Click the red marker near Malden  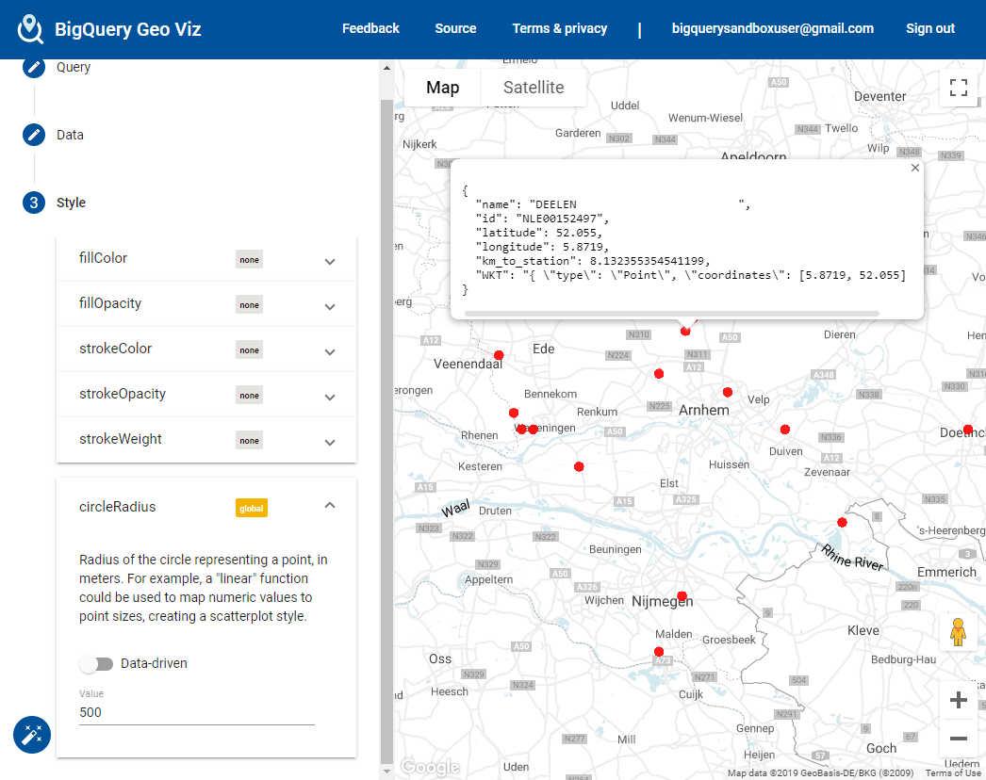(658, 651)
